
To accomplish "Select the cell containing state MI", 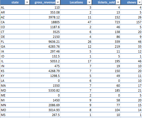I will [x=15, y=100].
